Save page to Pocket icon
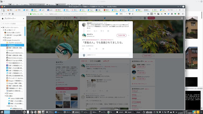Viewport: 203px width, 114px height. 130,14
